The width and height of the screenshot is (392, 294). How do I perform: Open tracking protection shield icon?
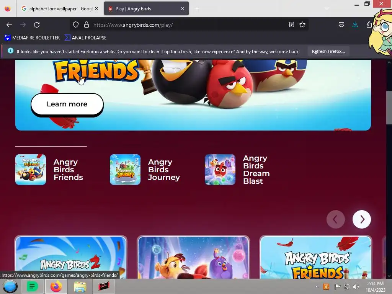tap(76, 24)
